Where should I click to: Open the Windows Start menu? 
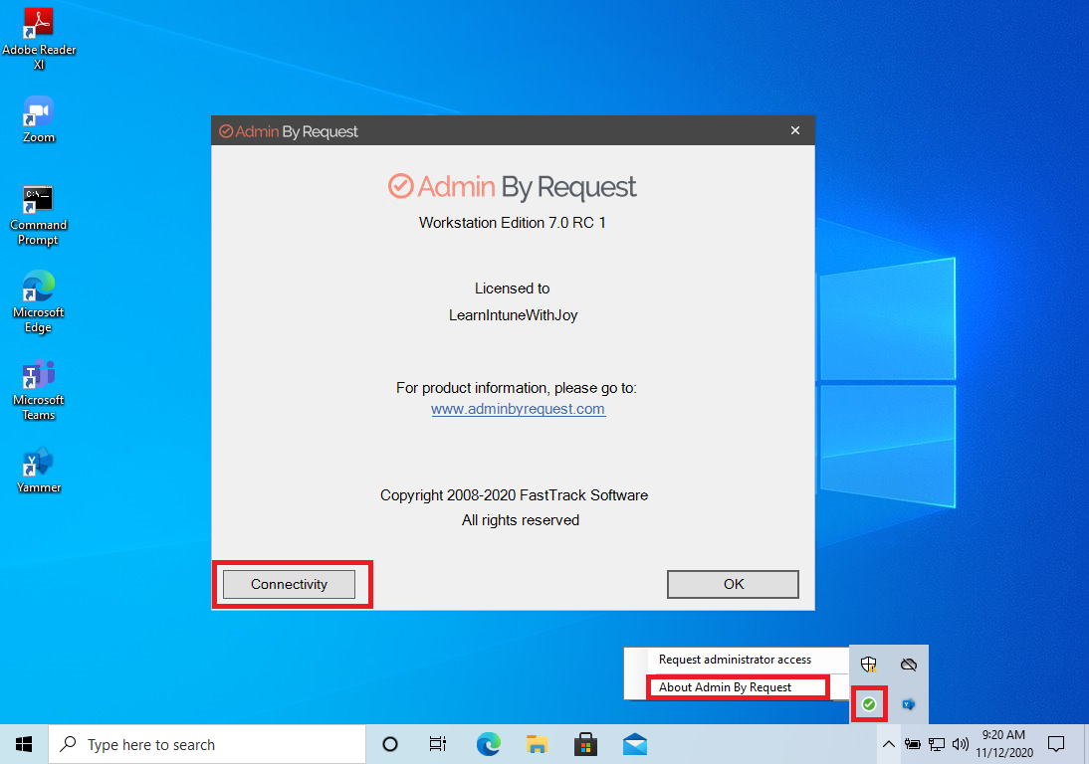click(24, 744)
